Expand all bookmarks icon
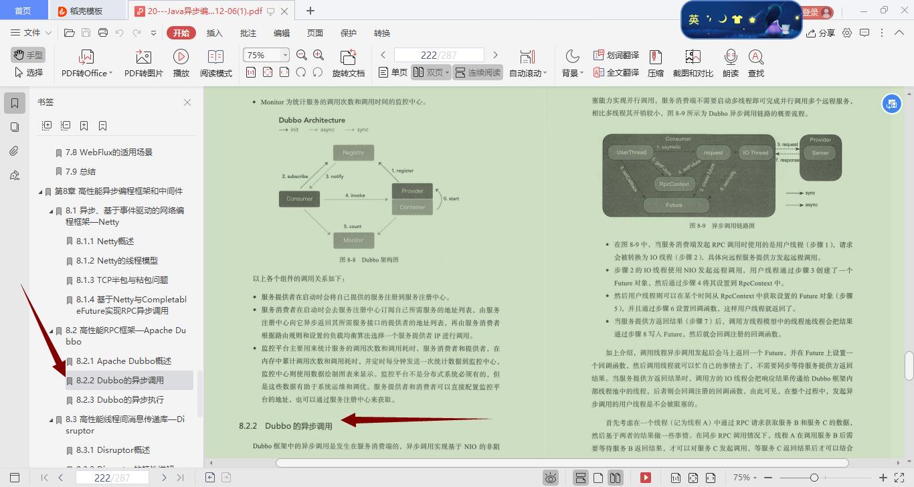914x487 pixels. 47,126
